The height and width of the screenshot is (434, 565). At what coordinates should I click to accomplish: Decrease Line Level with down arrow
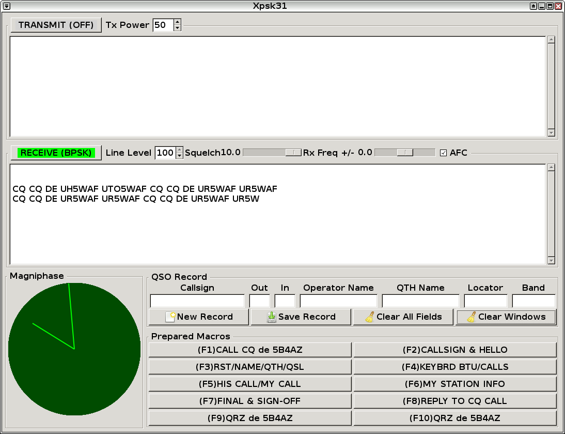179,156
